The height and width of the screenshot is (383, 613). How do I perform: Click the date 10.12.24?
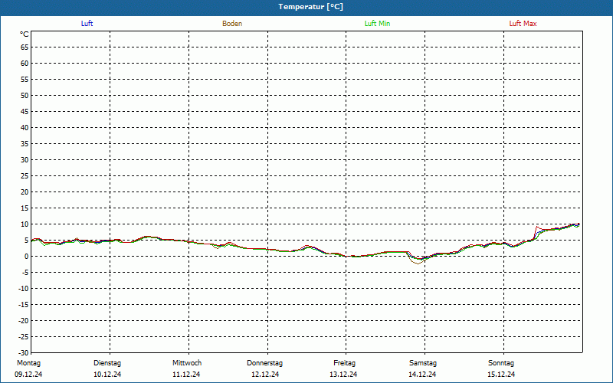click(x=107, y=375)
